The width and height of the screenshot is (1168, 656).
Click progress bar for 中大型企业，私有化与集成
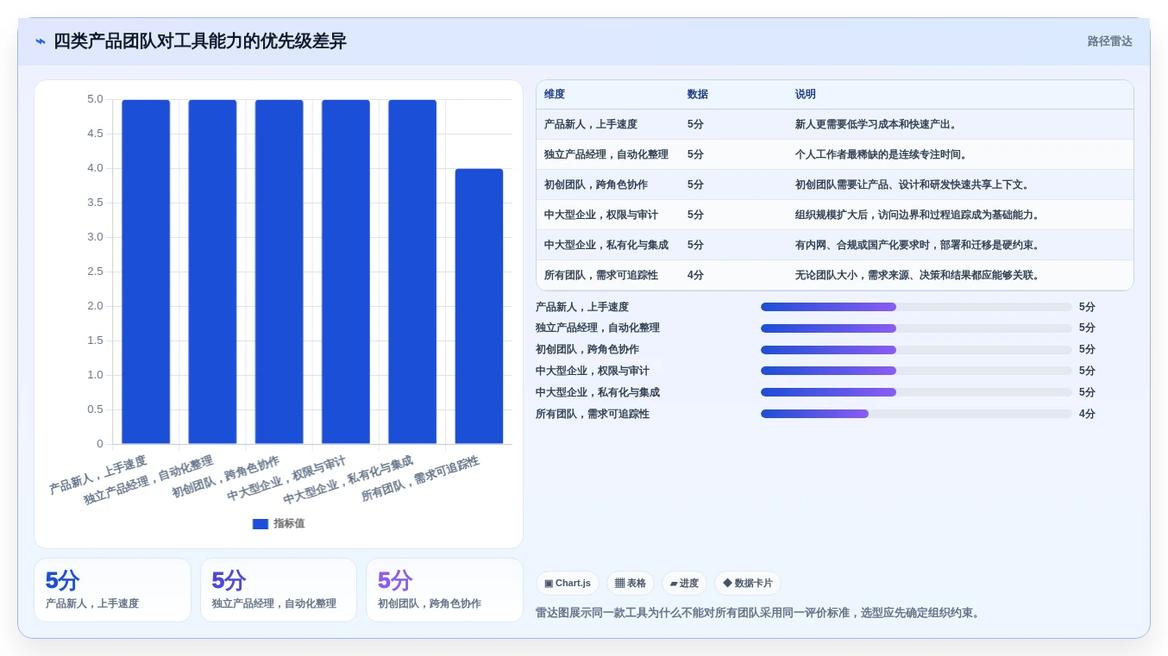coord(916,392)
